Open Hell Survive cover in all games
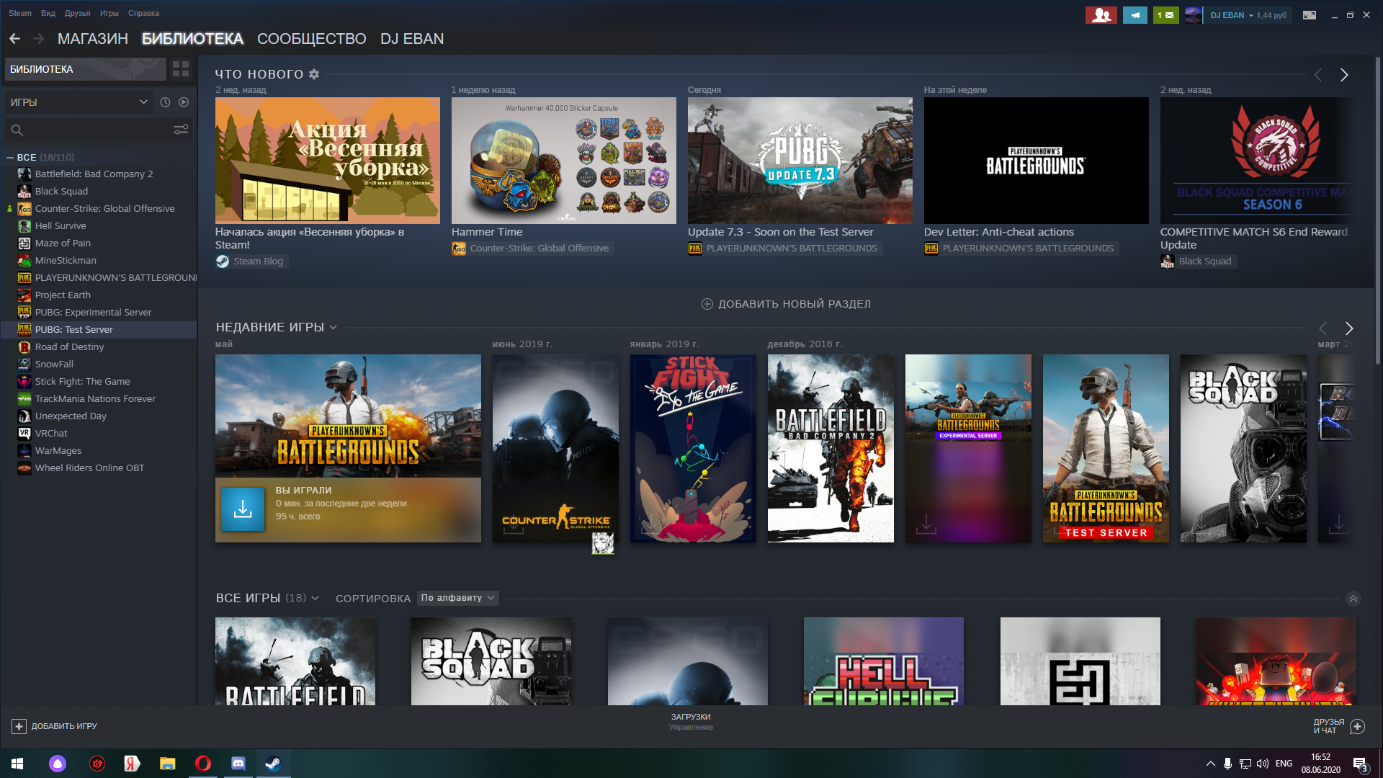Image resolution: width=1383 pixels, height=778 pixels. click(883, 661)
